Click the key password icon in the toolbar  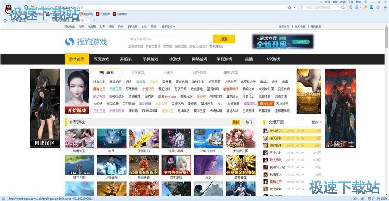click(x=366, y=7)
